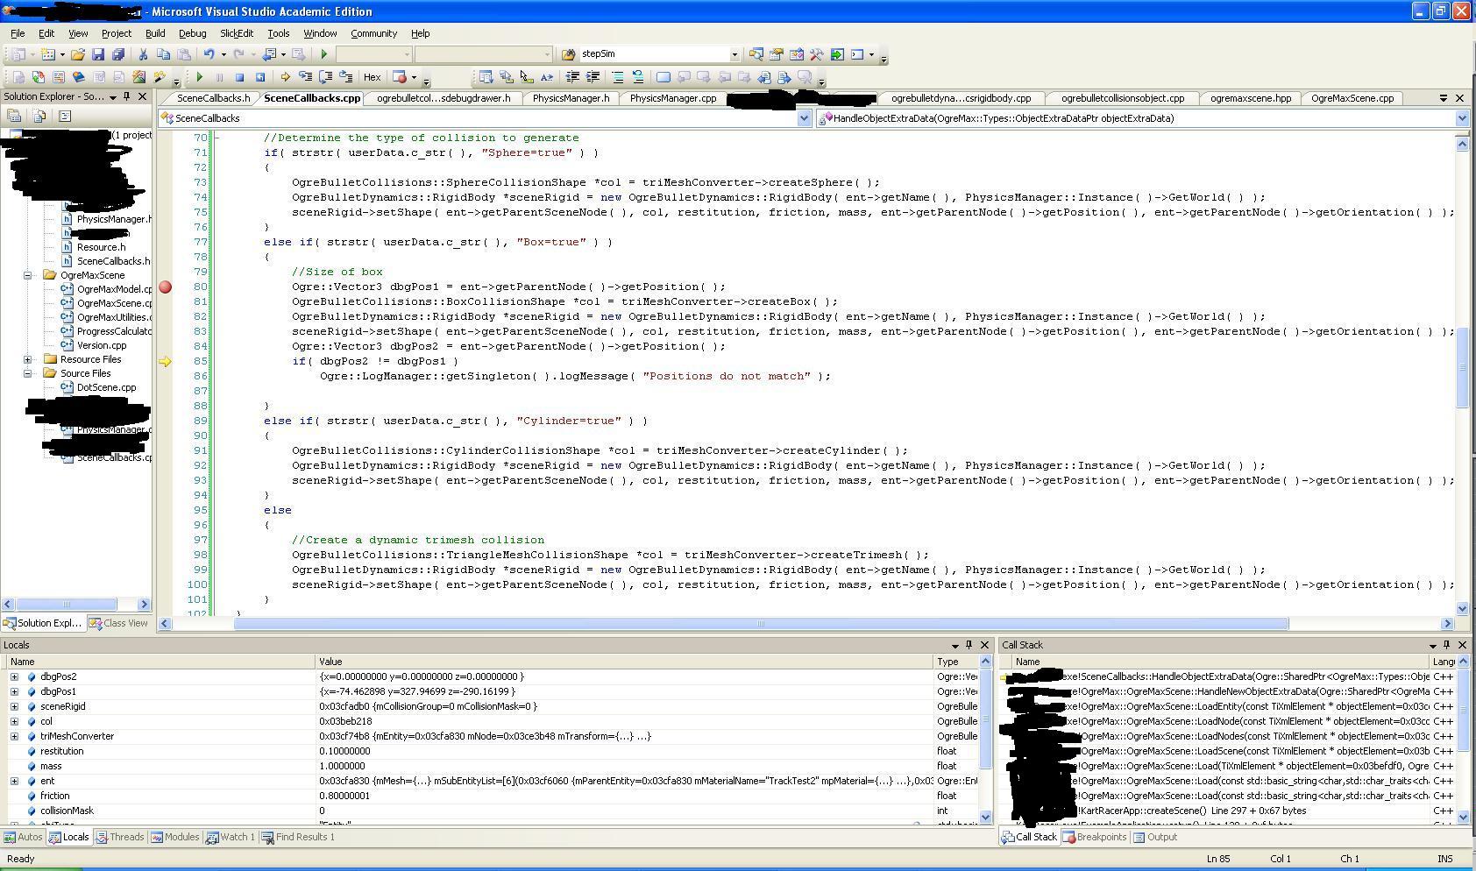Click the Stop debugging square icon
Screen dimensions: 1476x871
pyautogui.click(x=239, y=77)
